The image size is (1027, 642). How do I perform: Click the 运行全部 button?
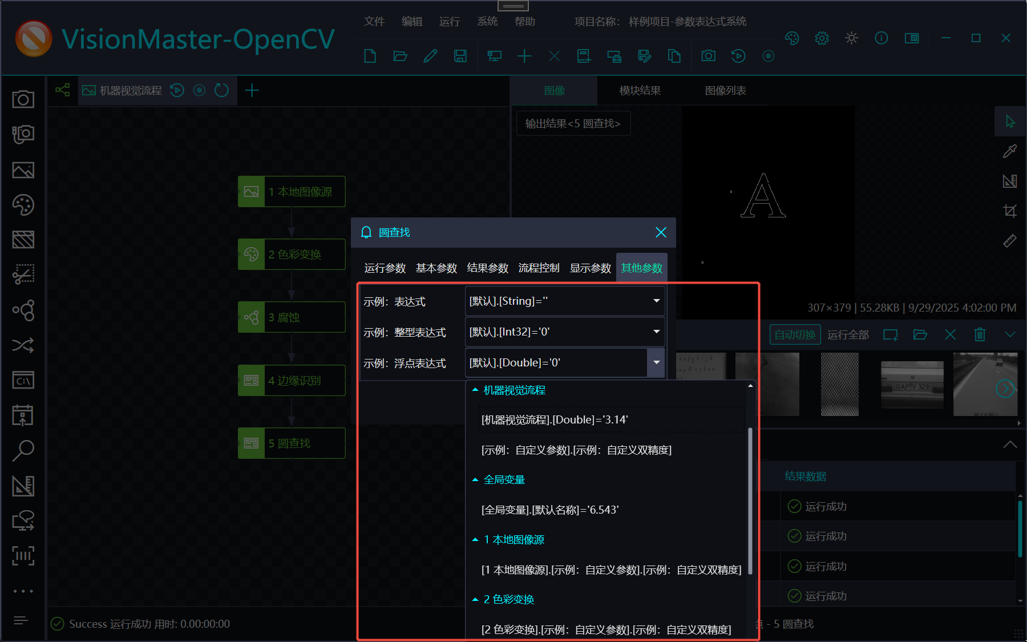click(848, 335)
